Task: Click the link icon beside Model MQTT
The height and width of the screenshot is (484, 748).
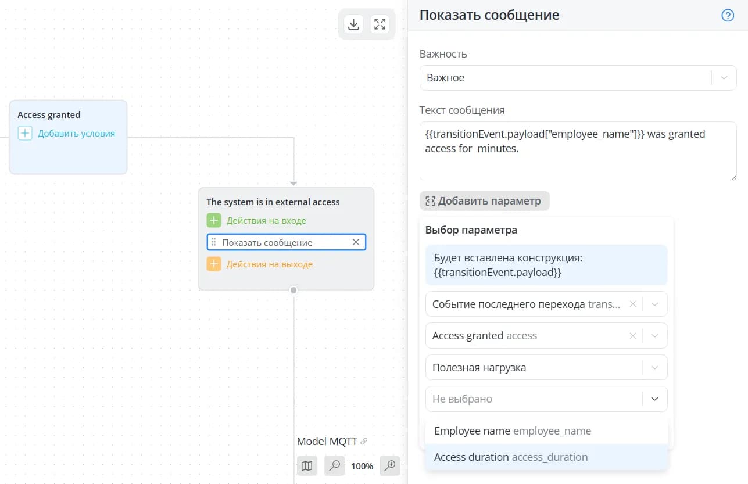Action: [x=364, y=442]
